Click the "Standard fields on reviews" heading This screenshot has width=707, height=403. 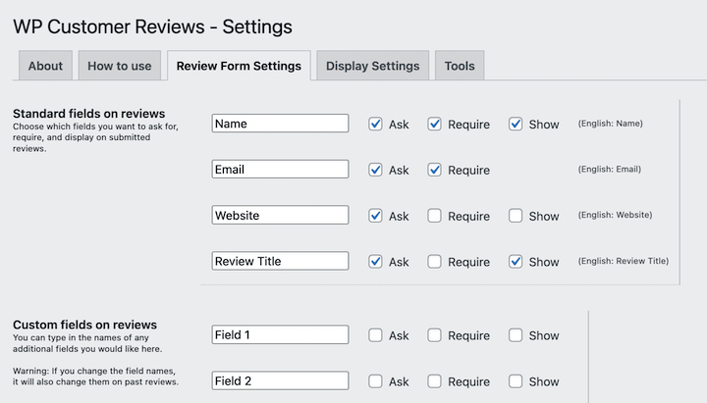[x=88, y=114]
